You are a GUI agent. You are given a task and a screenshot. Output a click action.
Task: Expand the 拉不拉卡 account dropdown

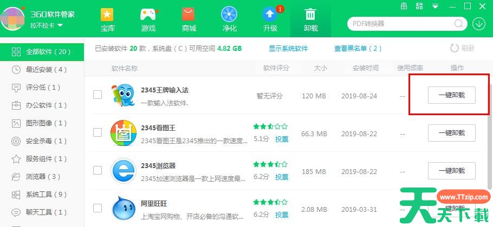pyautogui.click(x=47, y=25)
